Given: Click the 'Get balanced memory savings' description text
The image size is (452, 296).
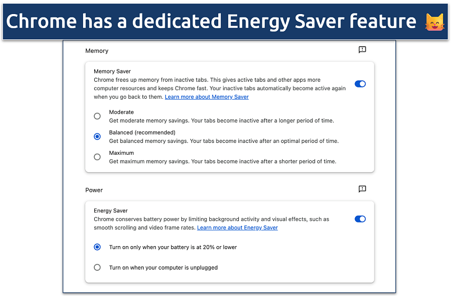Looking at the screenshot, I should coord(223,141).
